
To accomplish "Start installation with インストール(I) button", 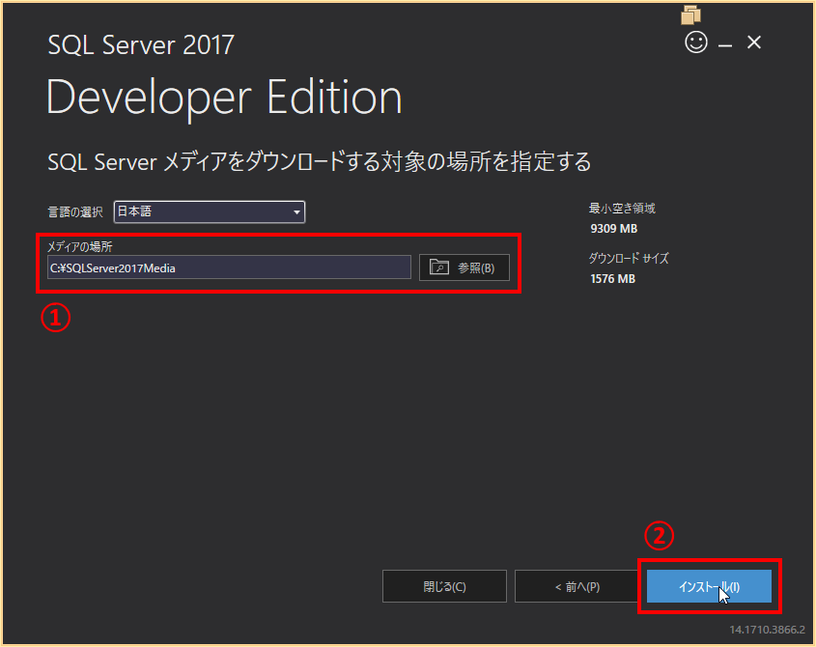I will 709,586.
